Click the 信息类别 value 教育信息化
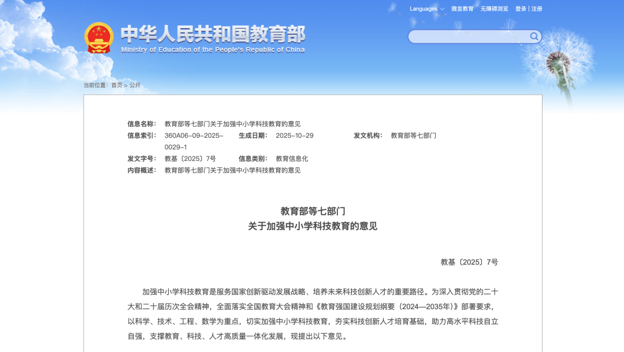This screenshot has height=352, width=624. [x=292, y=159]
